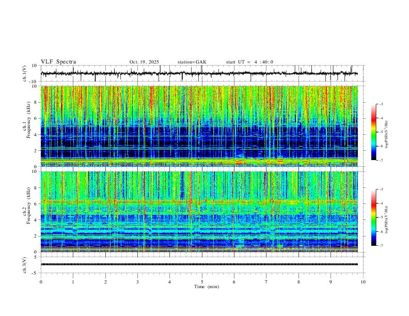Image resolution: width=409 pixels, height=316 pixels.
Task: Click the "ch.3(V)" axis label
Action: pos(25,265)
